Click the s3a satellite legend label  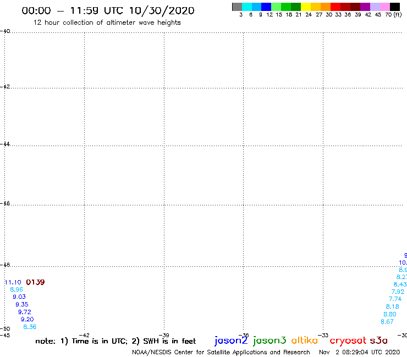tap(378, 341)
